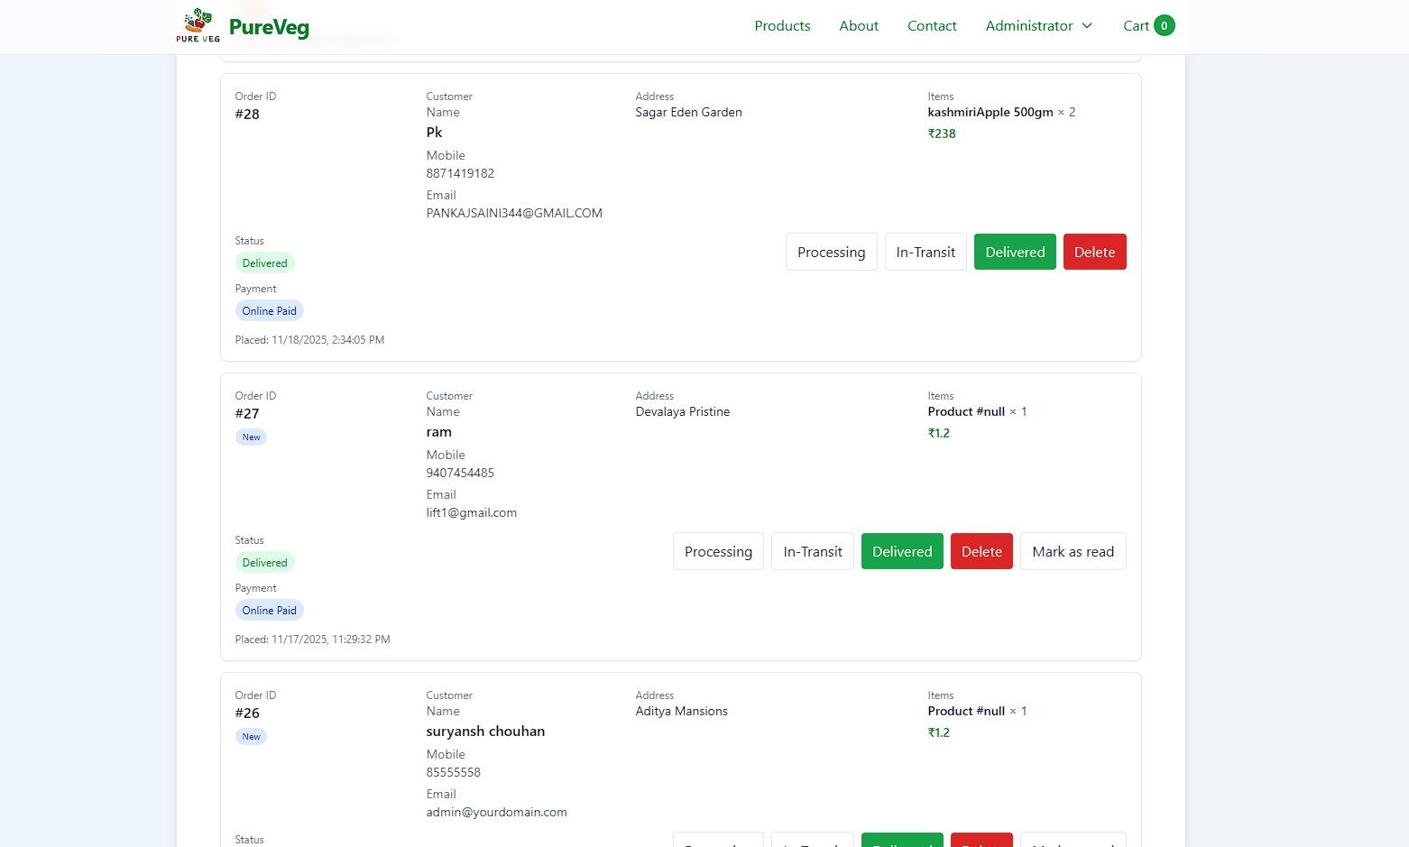Delete order #27
The height and width of the screenshot is (847, 1409).
click(x=981, y=551)
